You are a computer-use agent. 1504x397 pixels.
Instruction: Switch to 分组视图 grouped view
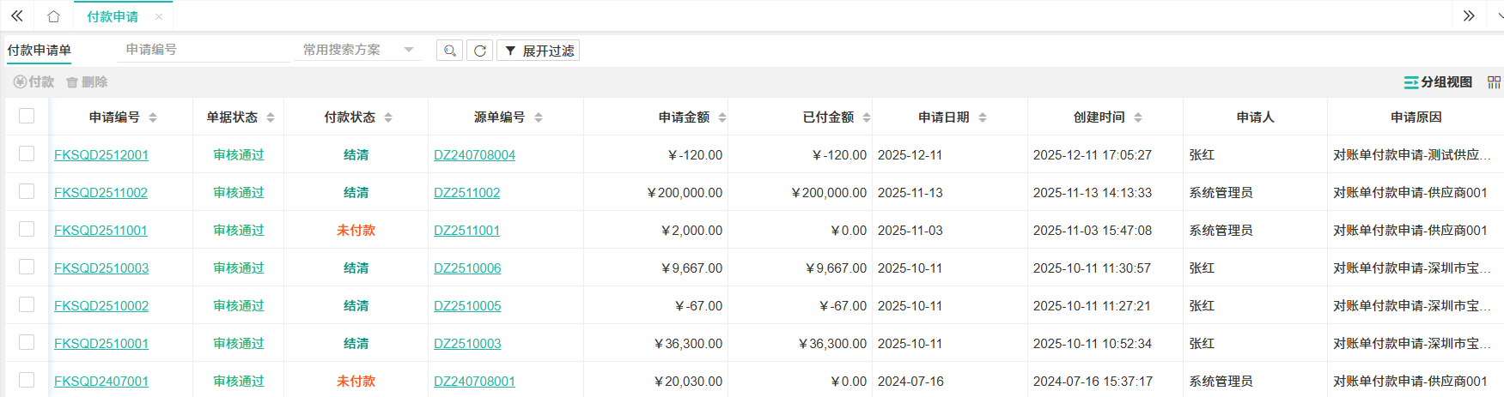(x=1438, y=82)
